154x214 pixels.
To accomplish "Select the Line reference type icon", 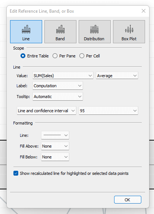I will (x=26, y=32).
